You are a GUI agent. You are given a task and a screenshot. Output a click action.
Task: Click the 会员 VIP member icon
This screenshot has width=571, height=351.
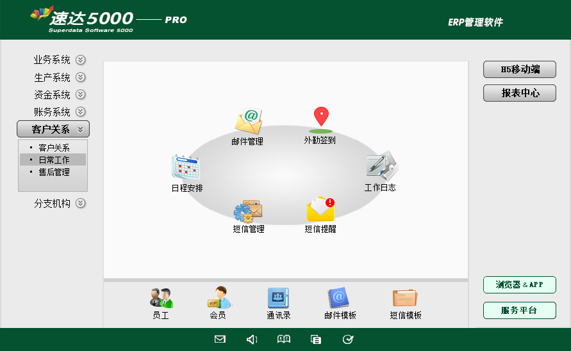point(219,297)
